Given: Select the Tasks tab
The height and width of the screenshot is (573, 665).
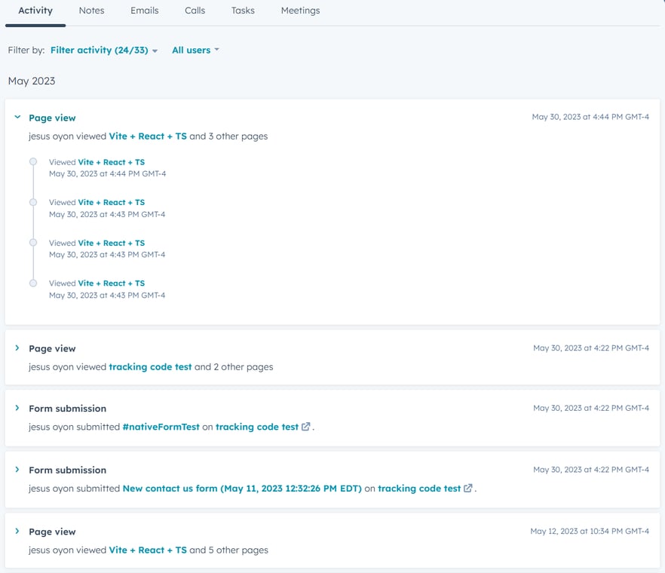Looking at the screenshot, I should [x=243, y=11].
